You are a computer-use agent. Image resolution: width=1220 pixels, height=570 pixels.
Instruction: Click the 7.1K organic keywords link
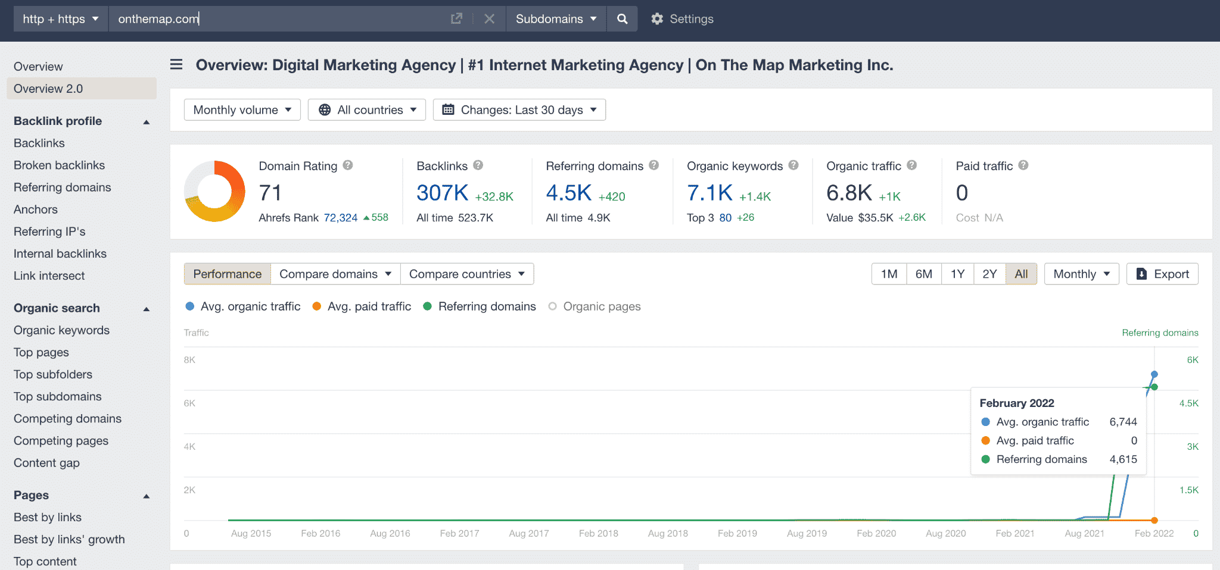pos(710,193)
